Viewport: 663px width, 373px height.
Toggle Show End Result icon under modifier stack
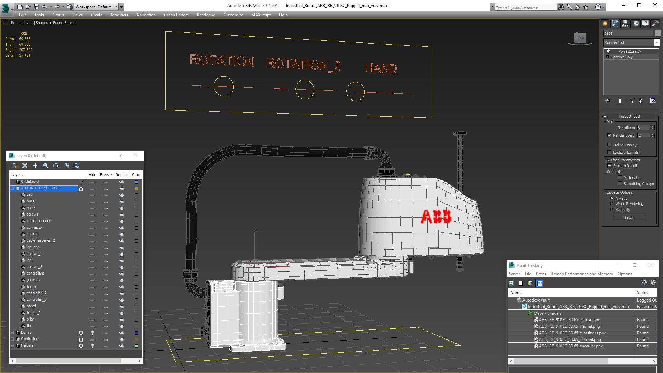point(620,101)
